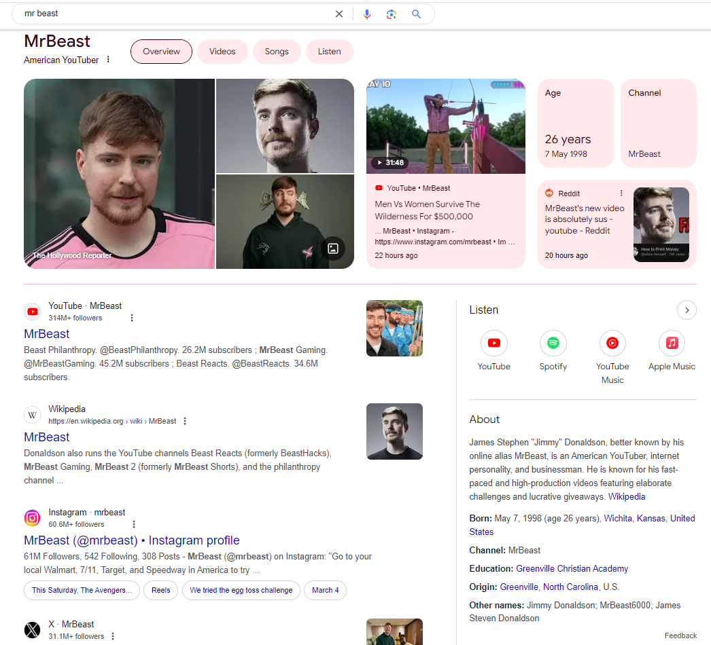Open the Channel MrBeast card
711x645 pixels.
(x=659, y=123)
